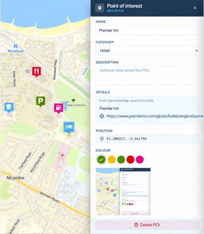Click the Combe Common label

point(74,105)
